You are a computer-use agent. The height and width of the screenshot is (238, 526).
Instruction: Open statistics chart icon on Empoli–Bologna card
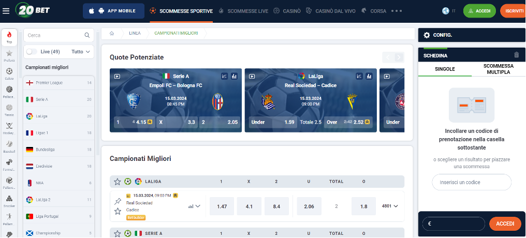pos(234,77)
